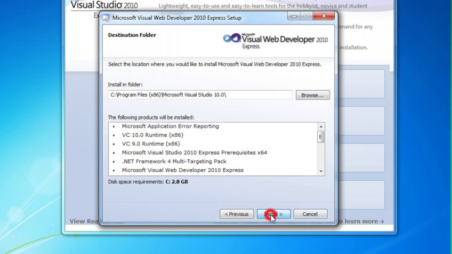Click the Visual Studio 2010 logo
This screenshot has width=452, height=254.
104,5
